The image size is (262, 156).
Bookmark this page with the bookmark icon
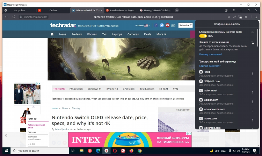(246, 17)
